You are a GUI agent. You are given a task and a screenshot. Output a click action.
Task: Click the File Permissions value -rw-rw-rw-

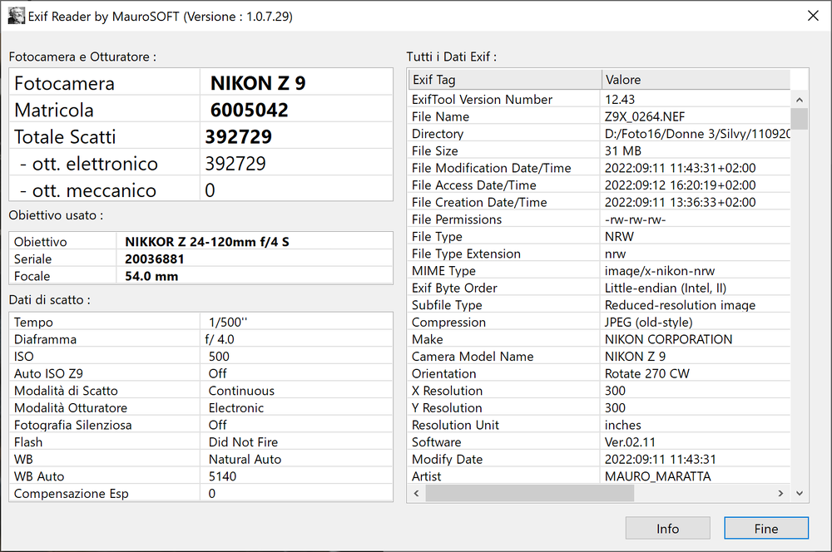[635, 219]
